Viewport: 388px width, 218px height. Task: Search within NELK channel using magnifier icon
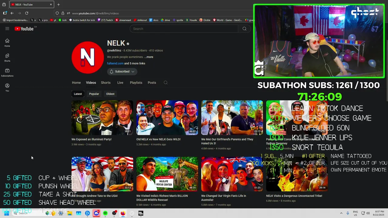point(166,83)
